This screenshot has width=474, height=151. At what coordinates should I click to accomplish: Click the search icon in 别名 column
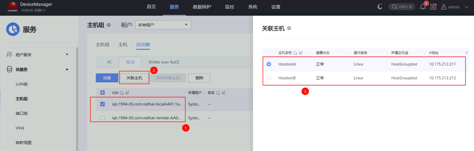click(218, 93)
